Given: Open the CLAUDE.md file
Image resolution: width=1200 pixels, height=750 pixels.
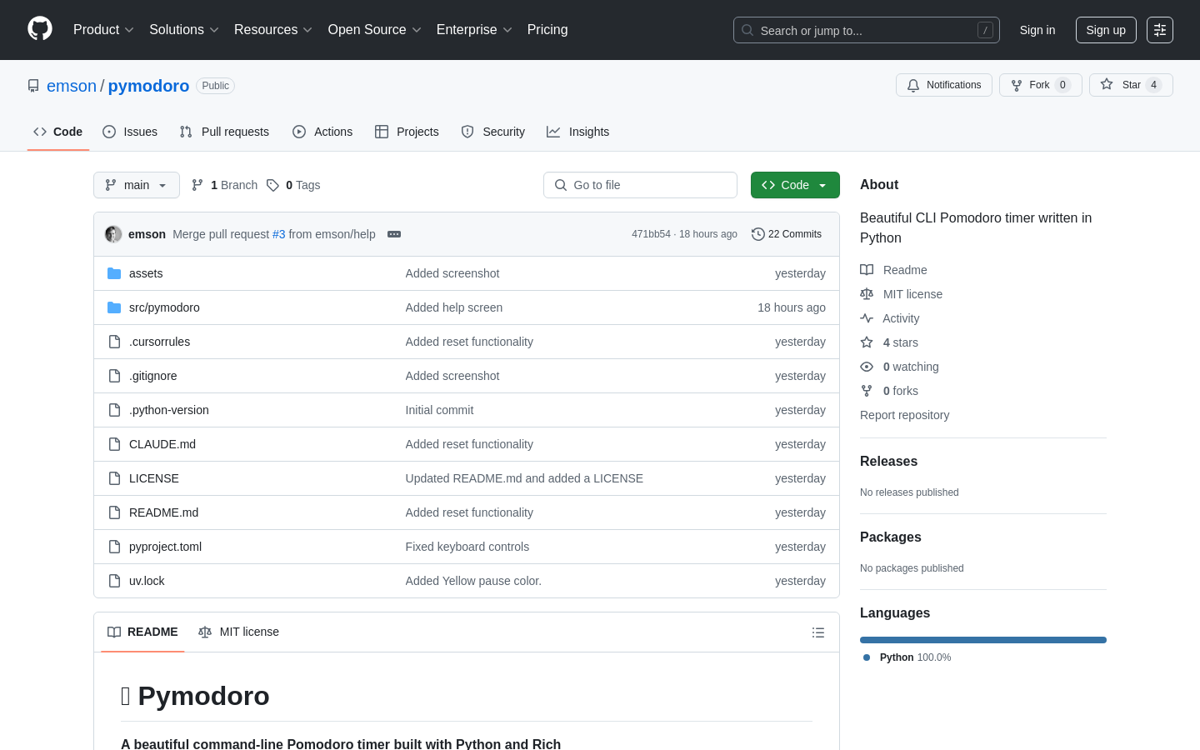Looking at the screenshot, I should (162, 444).
